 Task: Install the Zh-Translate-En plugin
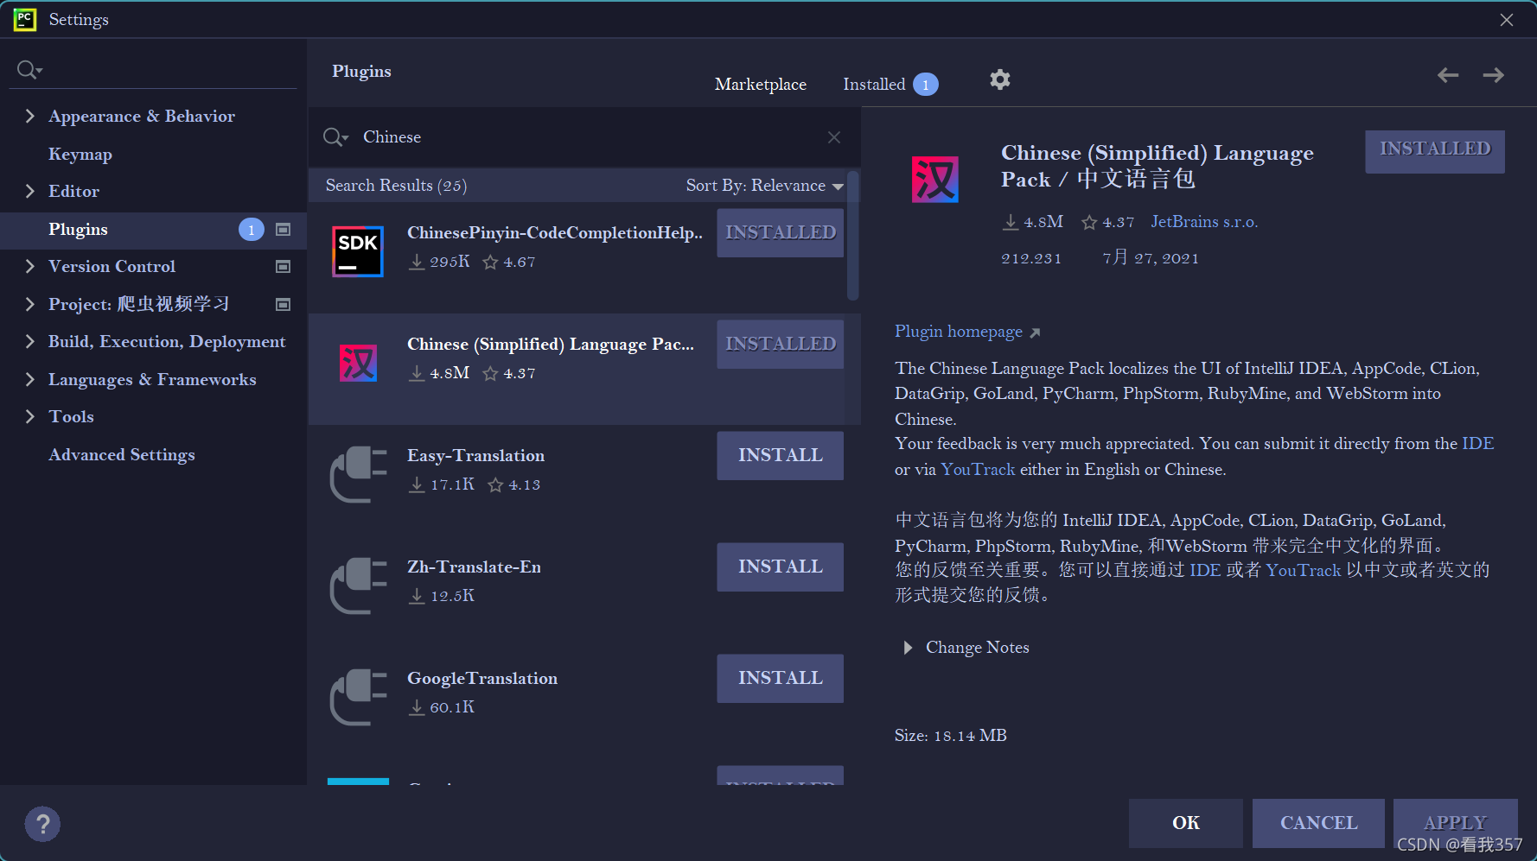point(780,567)
